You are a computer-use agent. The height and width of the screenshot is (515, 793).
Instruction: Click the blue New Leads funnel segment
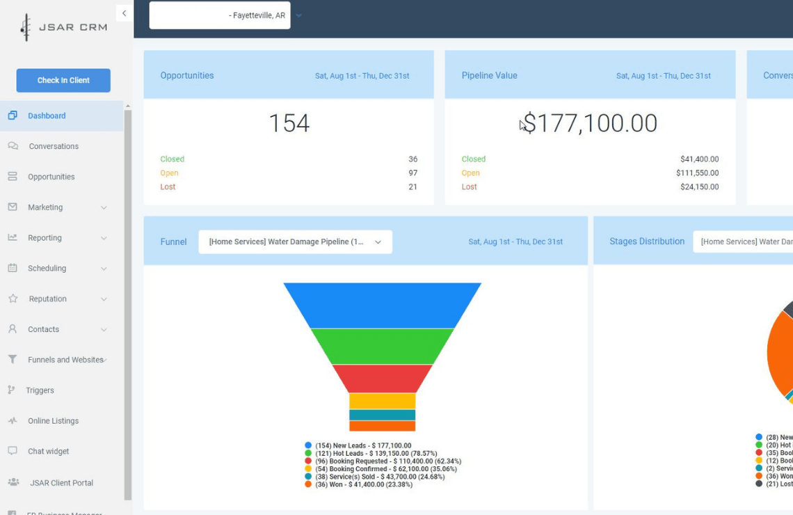coord(382,305)
